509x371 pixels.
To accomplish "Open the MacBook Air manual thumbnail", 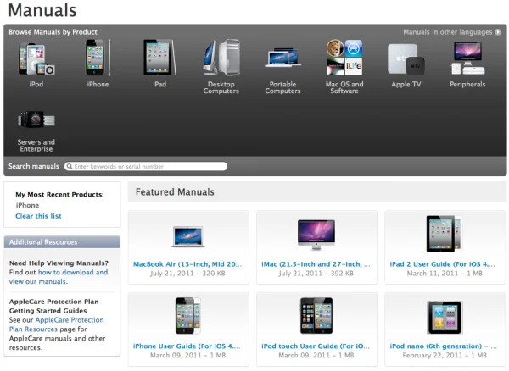I will tap(188, 235).
